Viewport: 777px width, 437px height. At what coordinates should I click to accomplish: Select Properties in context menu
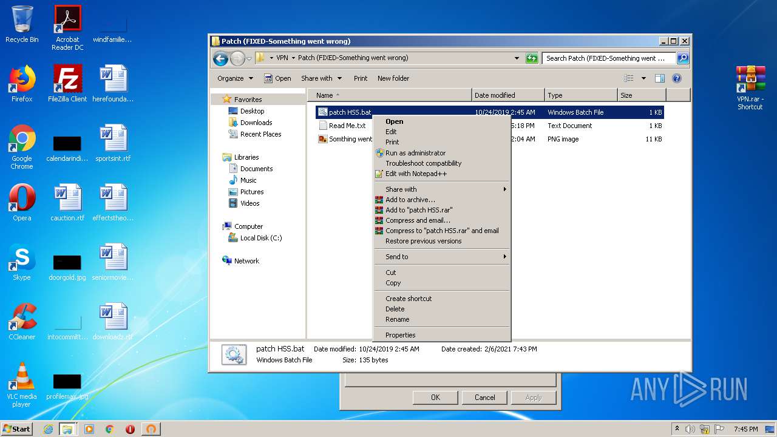[442, 335]
